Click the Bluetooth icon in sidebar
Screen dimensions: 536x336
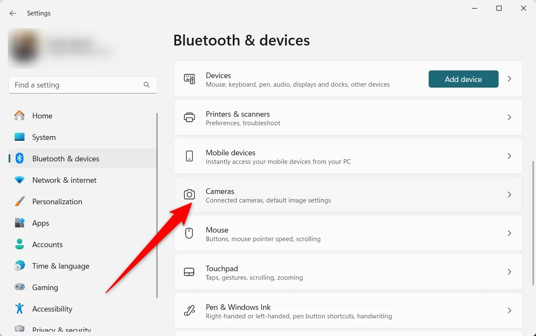coord(19,158)
